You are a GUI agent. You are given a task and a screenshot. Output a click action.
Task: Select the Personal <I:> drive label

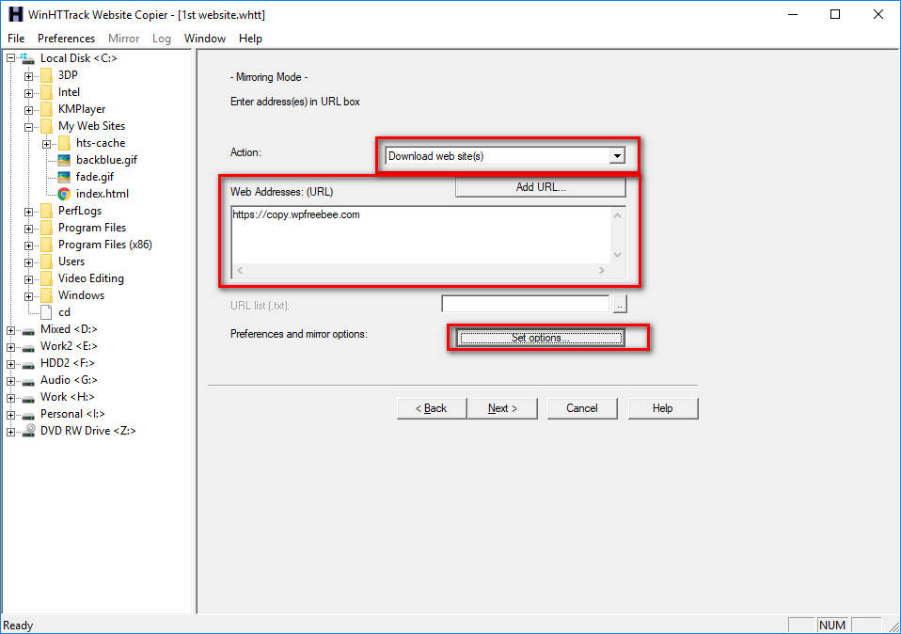72,414
